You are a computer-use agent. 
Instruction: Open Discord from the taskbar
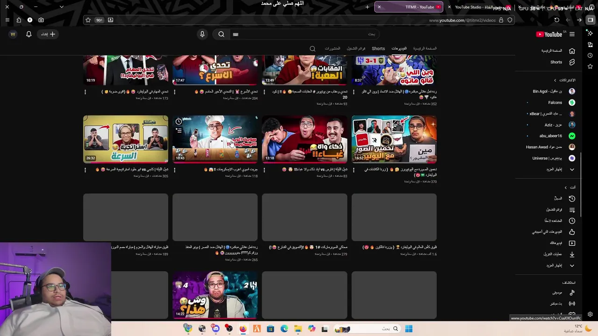click(x=215, y=329)
